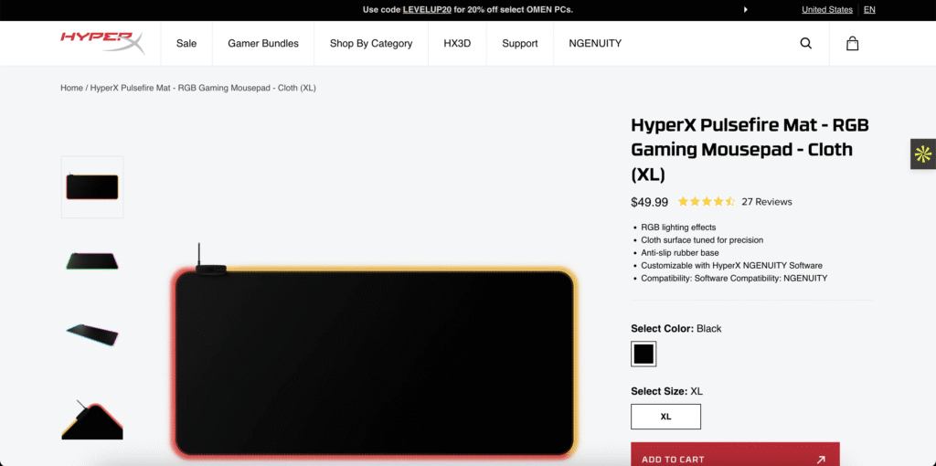Open the Support menu

[x=520, y=43]
